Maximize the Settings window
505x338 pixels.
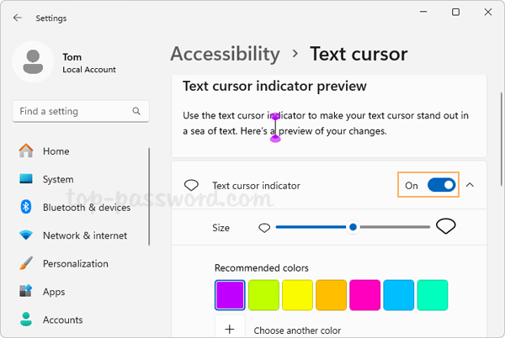pos(455,13)
